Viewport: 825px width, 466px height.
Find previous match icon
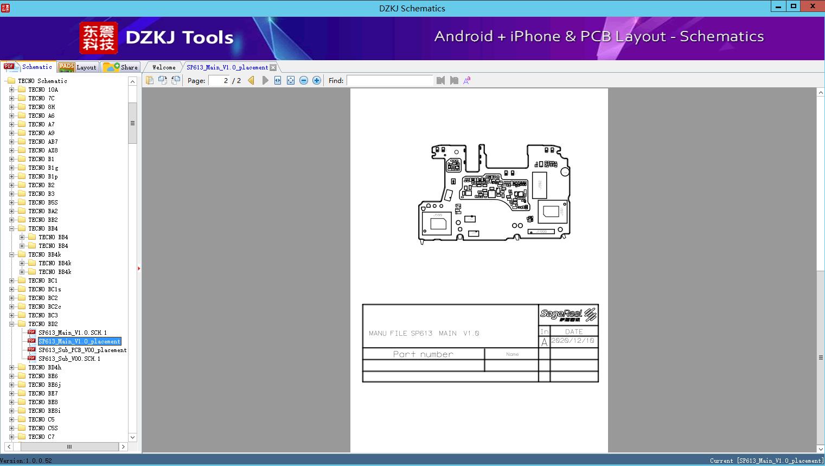click(x=440, y=80)
